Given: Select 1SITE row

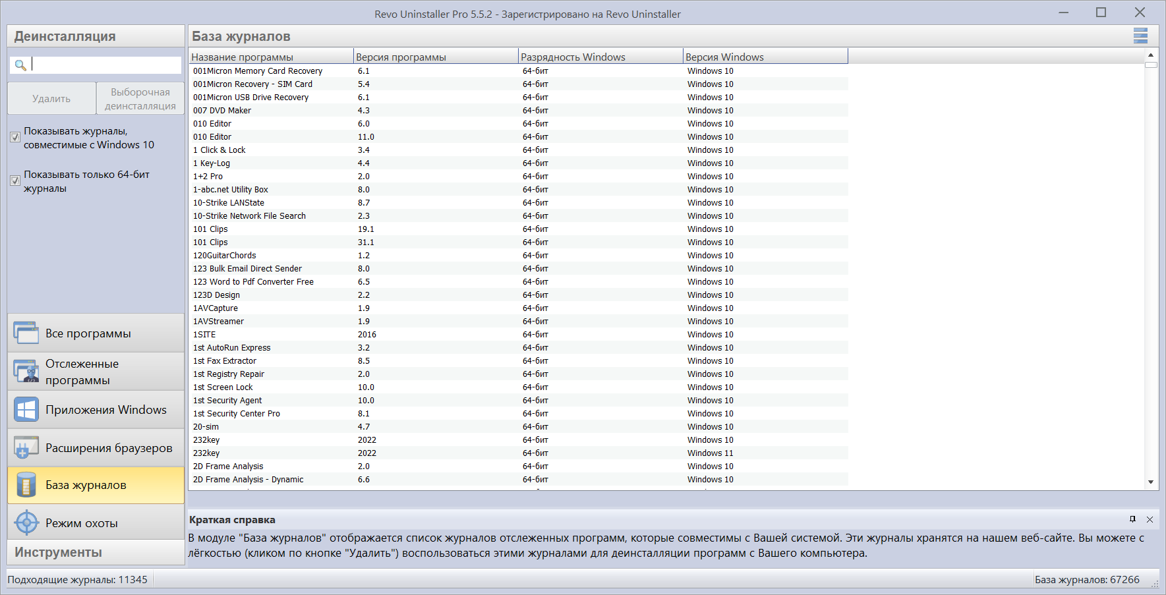Looking at the screenshot, I should [x=518, y=335].
